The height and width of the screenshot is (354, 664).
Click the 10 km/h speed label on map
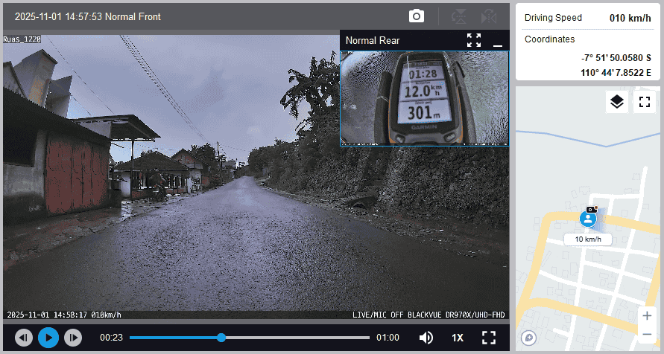click(x=588, y=239)
